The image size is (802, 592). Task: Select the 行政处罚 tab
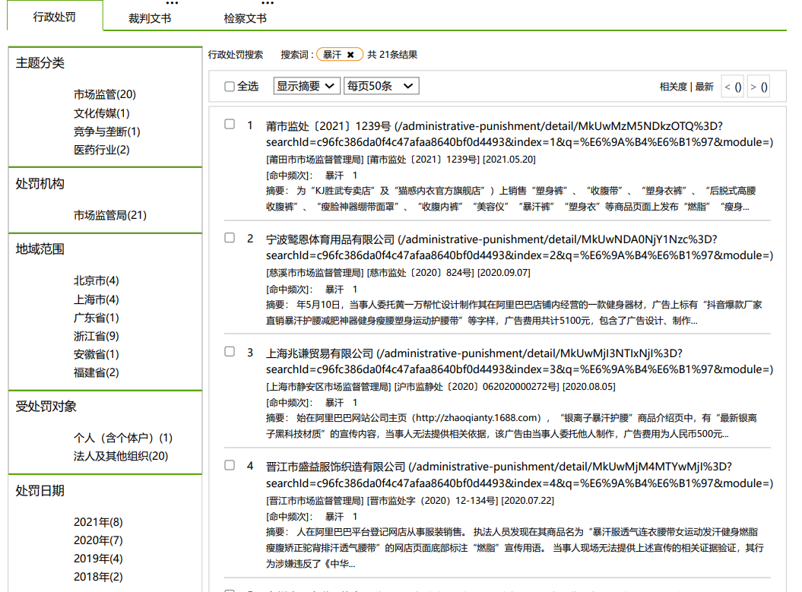(x=55, y=17)
